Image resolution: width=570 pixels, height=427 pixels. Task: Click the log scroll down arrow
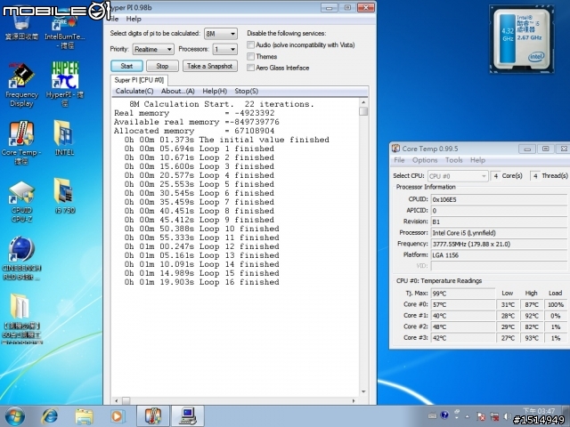(363, 391)
